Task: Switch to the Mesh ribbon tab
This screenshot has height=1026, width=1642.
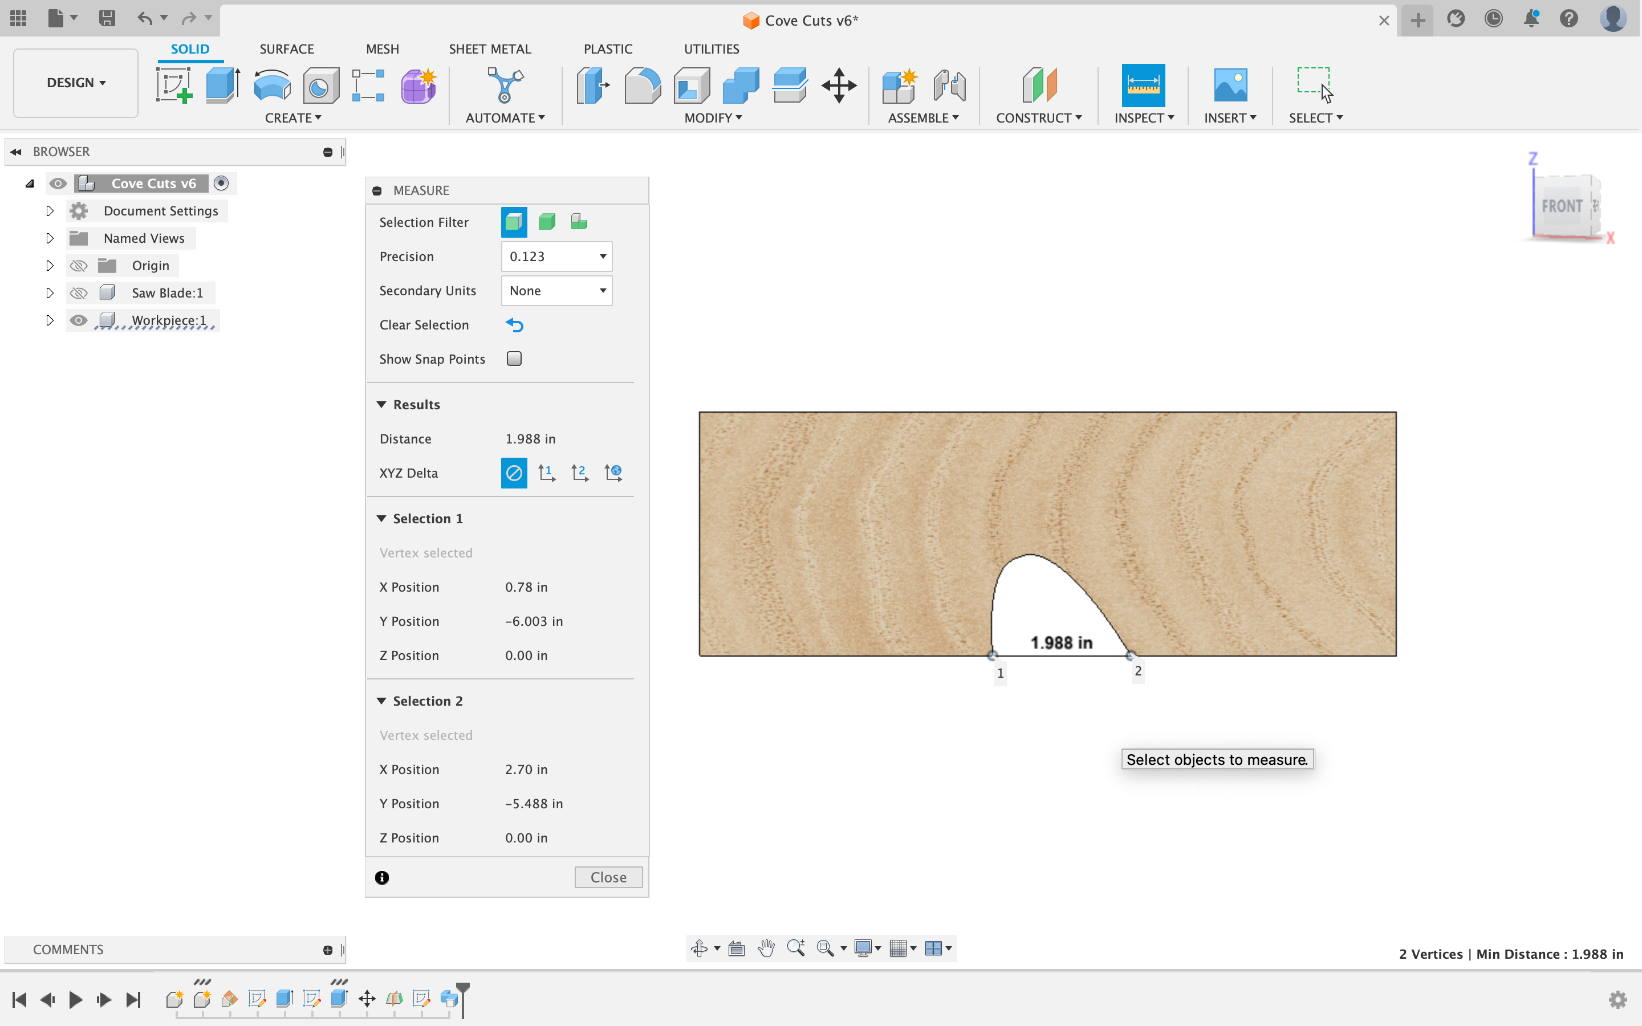Action: [381, 48]
